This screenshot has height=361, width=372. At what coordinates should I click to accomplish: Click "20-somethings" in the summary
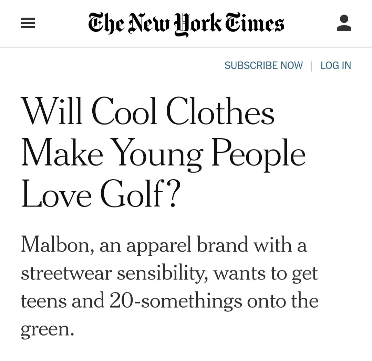tap(176, 301)
